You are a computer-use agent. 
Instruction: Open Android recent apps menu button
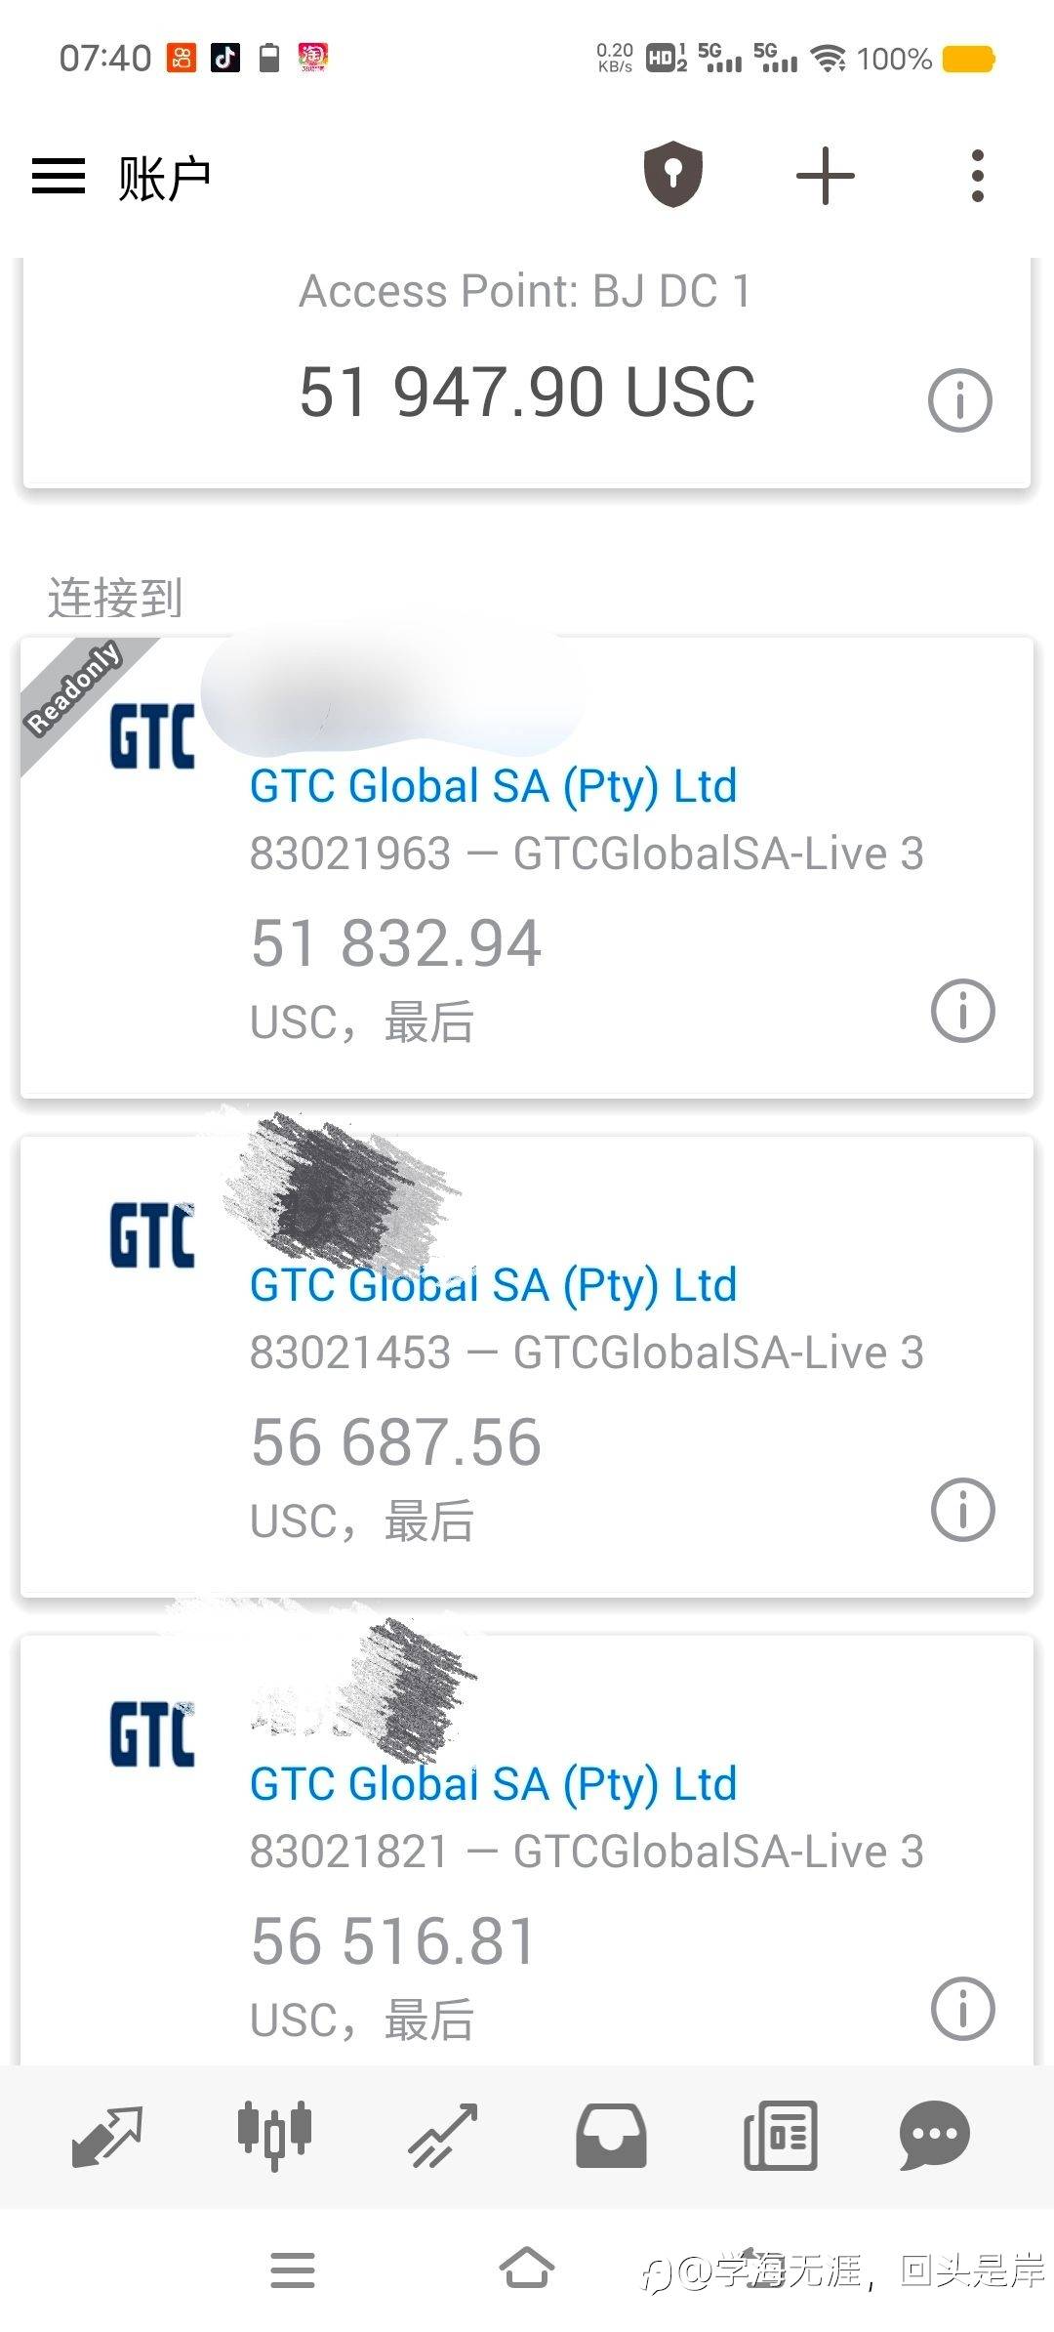click(293, 2270)
